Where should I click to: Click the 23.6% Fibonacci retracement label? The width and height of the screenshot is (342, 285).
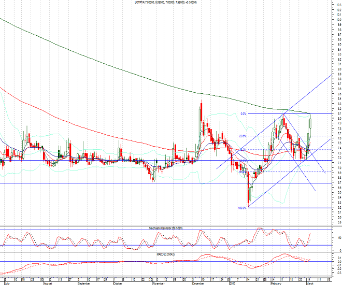pyautogui.click(x=242, y=136)
